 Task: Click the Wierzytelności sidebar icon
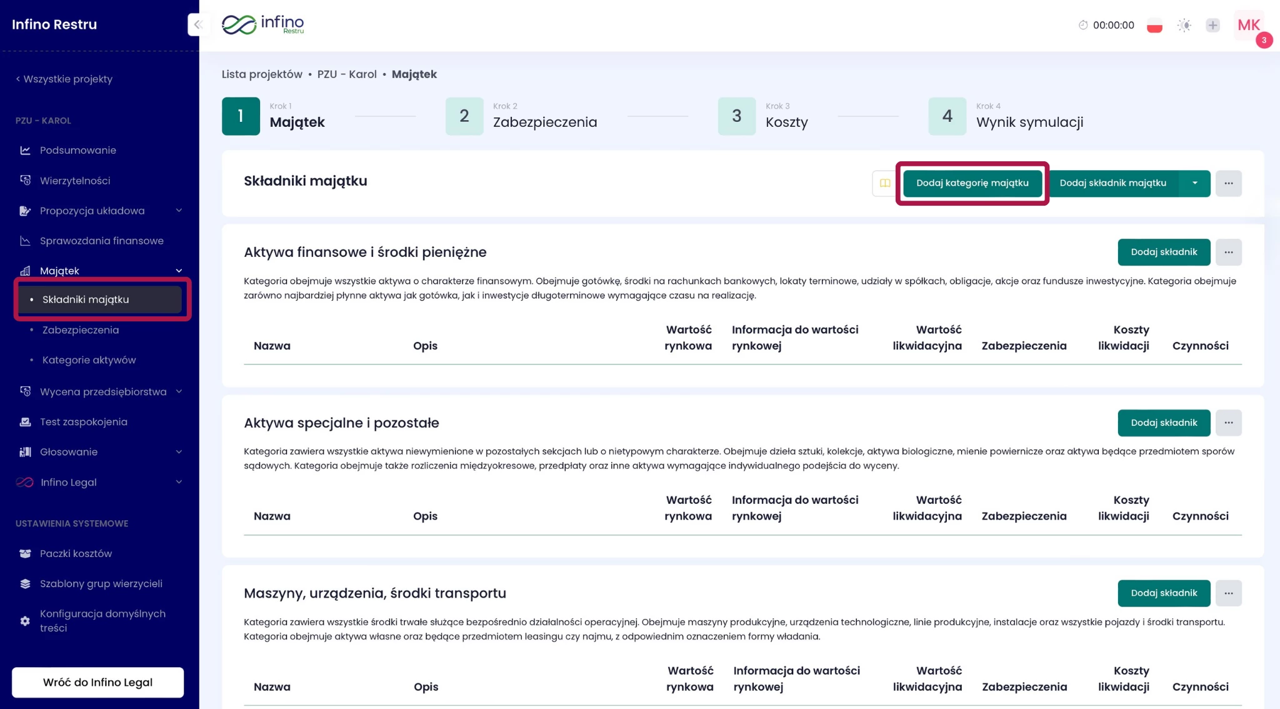click(x=25, y=181)
